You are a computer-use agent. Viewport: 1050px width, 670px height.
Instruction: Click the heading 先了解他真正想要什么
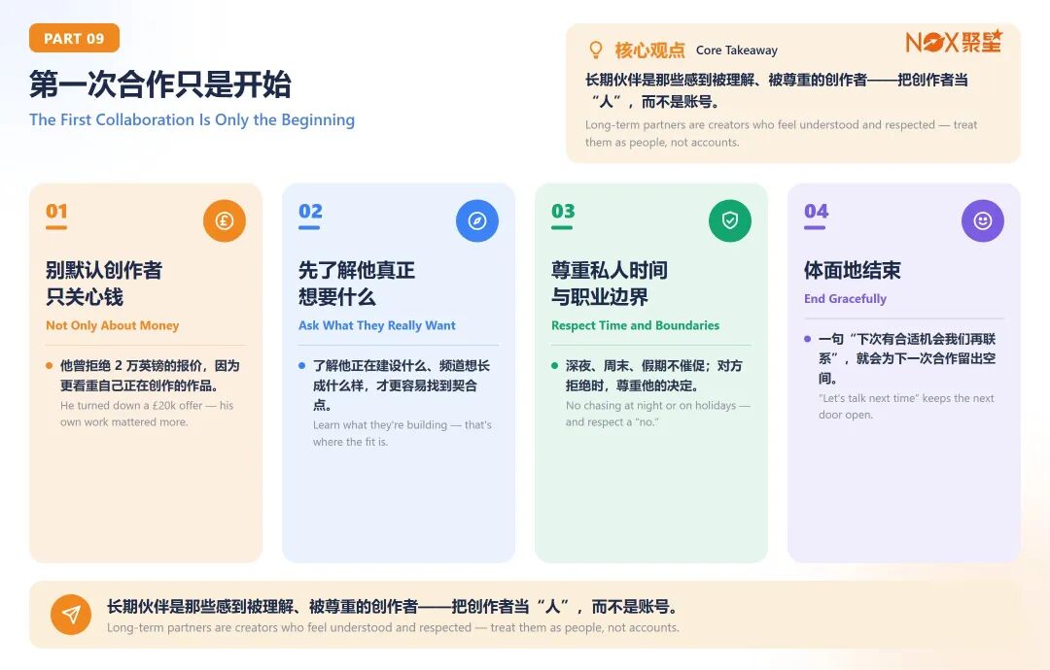pyautogui.click(x=357, y=284)
